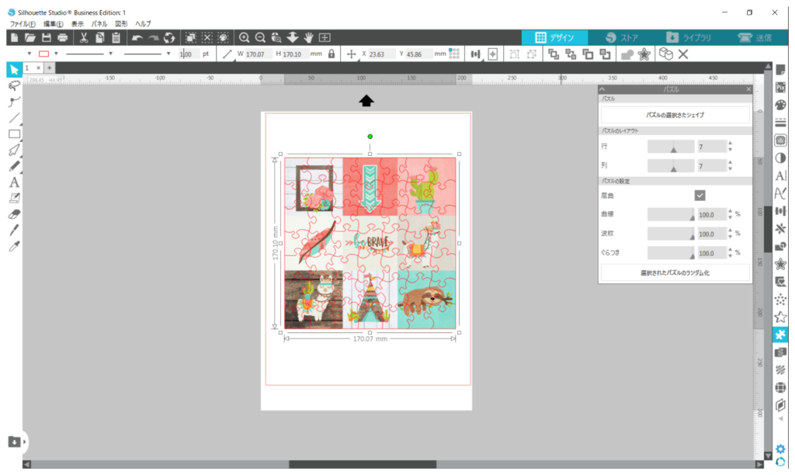The image size is (795, 475).
Task: Open the ヘルプ menu
Action: pyautogui.click(x=143, y=24)
